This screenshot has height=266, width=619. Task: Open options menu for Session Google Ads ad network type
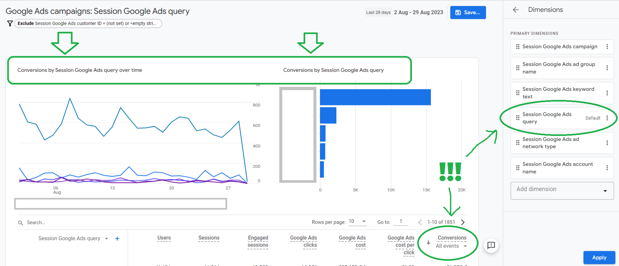click(607, 143)
